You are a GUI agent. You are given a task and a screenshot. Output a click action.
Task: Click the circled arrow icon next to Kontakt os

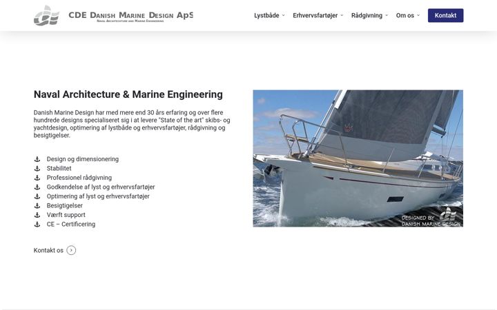pyautogui.click(x=71, y=250)
